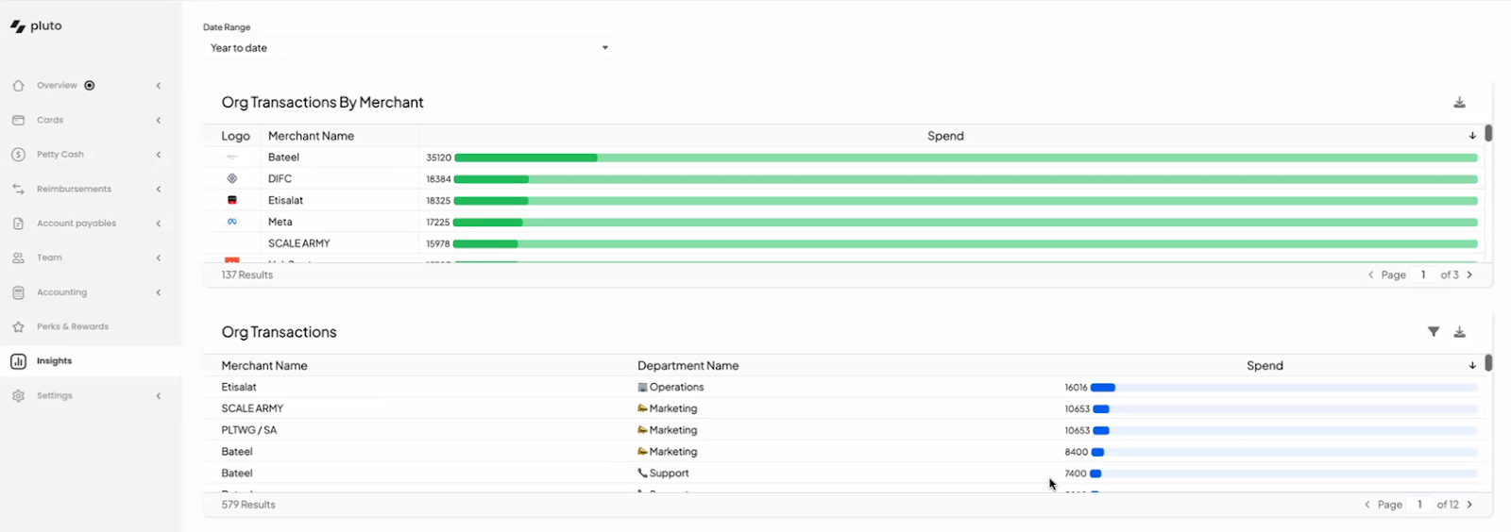This screenshot has height=532, width=1511.
Task: Select the PLTWG / SA transaction row
Action: [843, 430]
